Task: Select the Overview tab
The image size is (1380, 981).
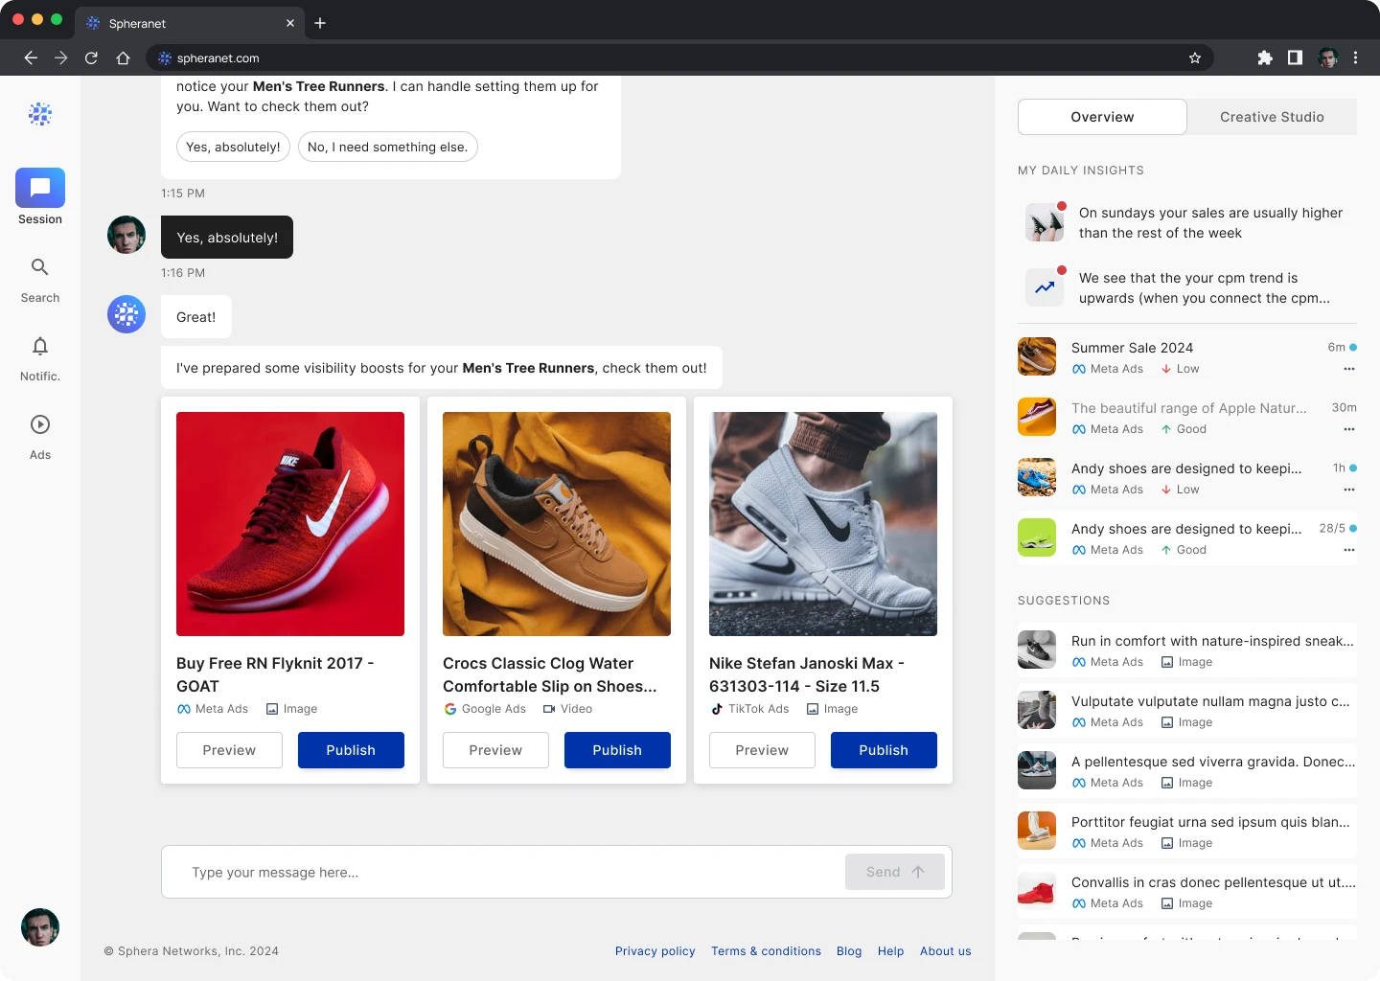Action: [1101, 116]
